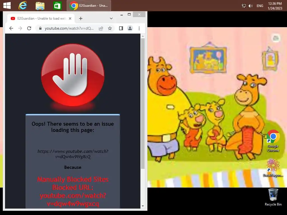Share this page using the share icon
Screen dimensions: 287x215
click(101, 28)
